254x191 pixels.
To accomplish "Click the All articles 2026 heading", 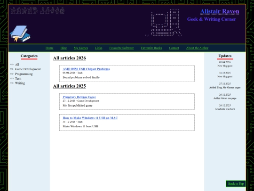I will pos(69,58).
